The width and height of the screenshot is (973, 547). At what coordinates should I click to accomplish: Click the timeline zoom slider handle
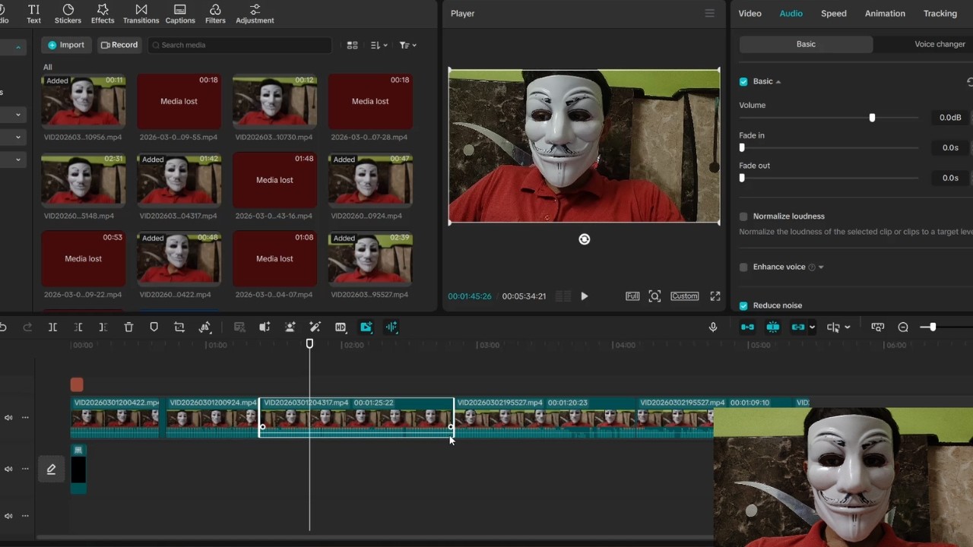(933, 327)
